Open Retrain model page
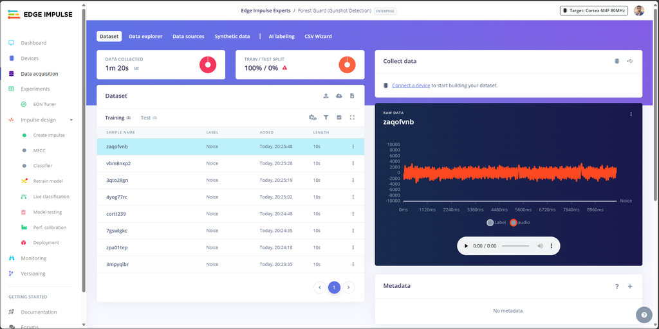The image size is (659, 329). click(48, 181)
